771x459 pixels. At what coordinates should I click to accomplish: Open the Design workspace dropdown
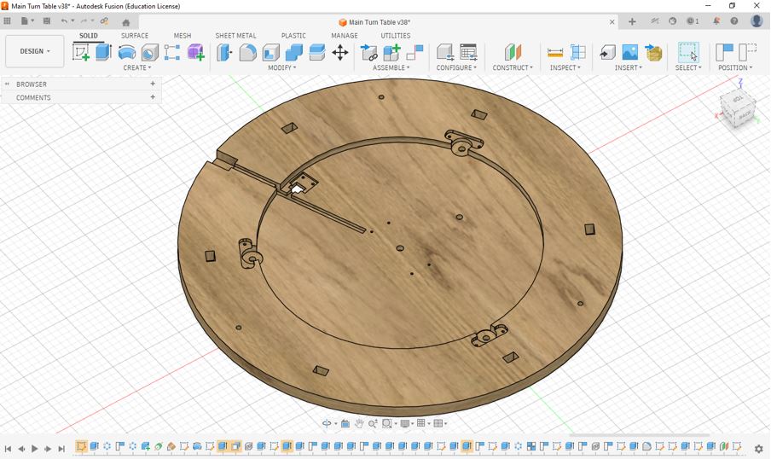[x=35, y=51]
